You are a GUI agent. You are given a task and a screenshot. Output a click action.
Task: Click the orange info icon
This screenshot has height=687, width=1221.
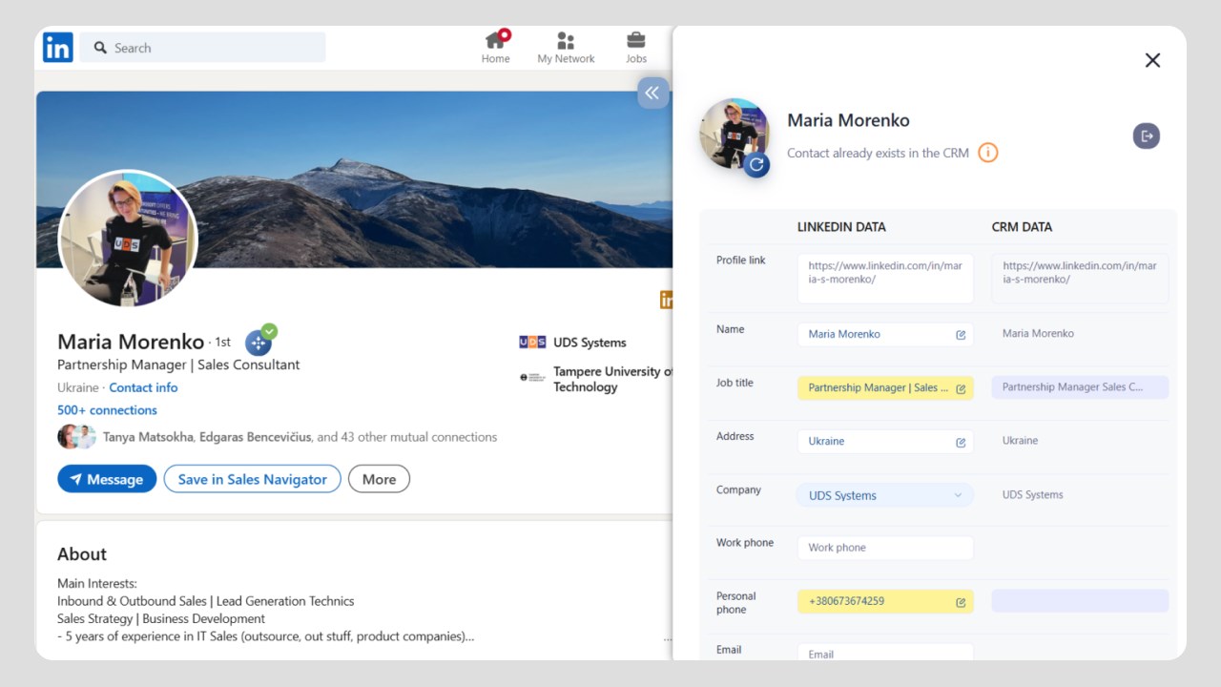[x=988, y=153]
